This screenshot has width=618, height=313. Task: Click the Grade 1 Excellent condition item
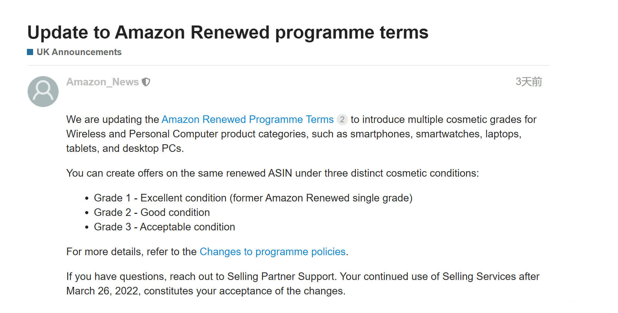pos(253,198)
